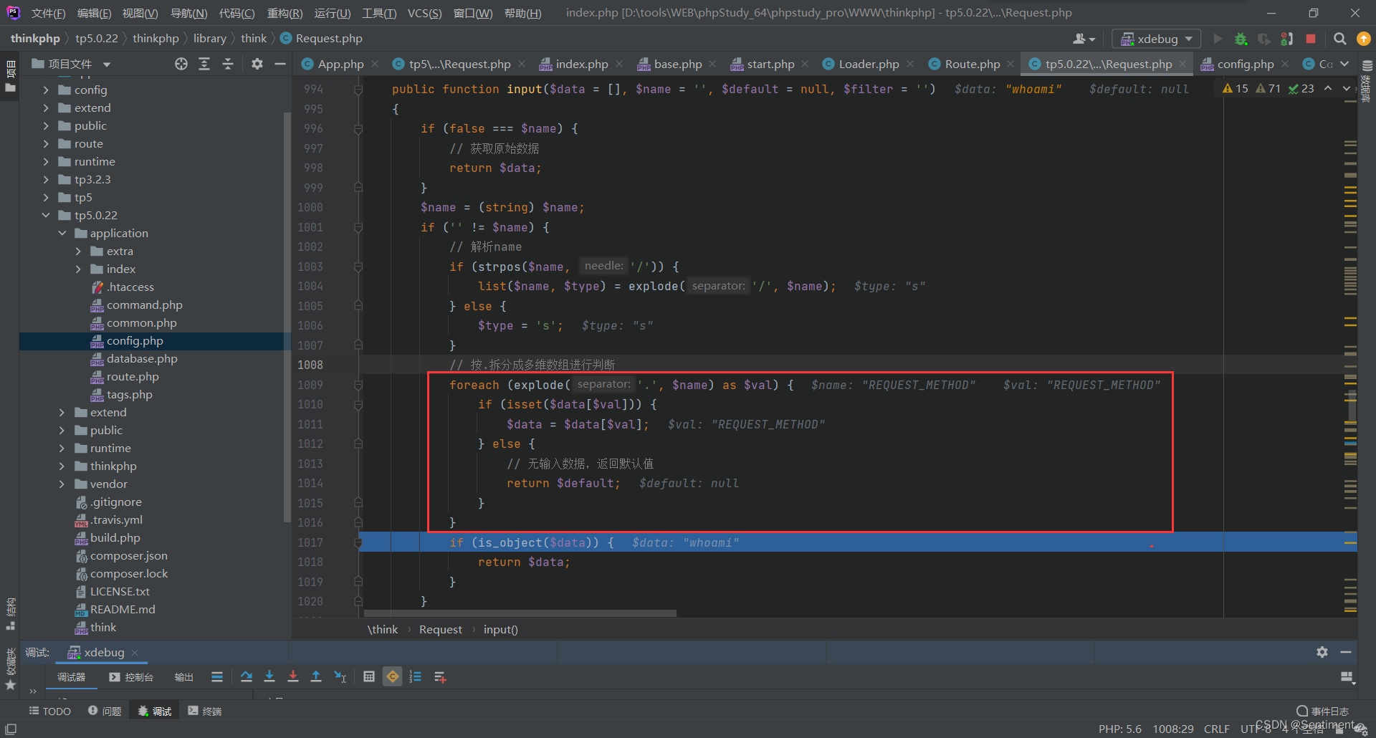Toggle listening for PHP debug connections
Image resolution: width=1376 pixels, height=738 pixels.
(x=1287, y=39)
